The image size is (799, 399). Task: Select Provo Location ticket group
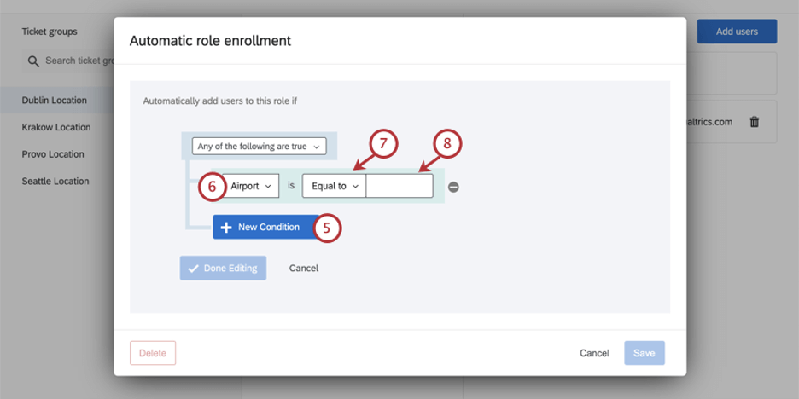pyautogui.click(x=53, y=154)
